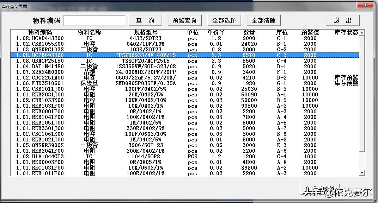This screenshot has height=203, width=378.
Task: Click the 预警值 column header
Action: (310, 32)
